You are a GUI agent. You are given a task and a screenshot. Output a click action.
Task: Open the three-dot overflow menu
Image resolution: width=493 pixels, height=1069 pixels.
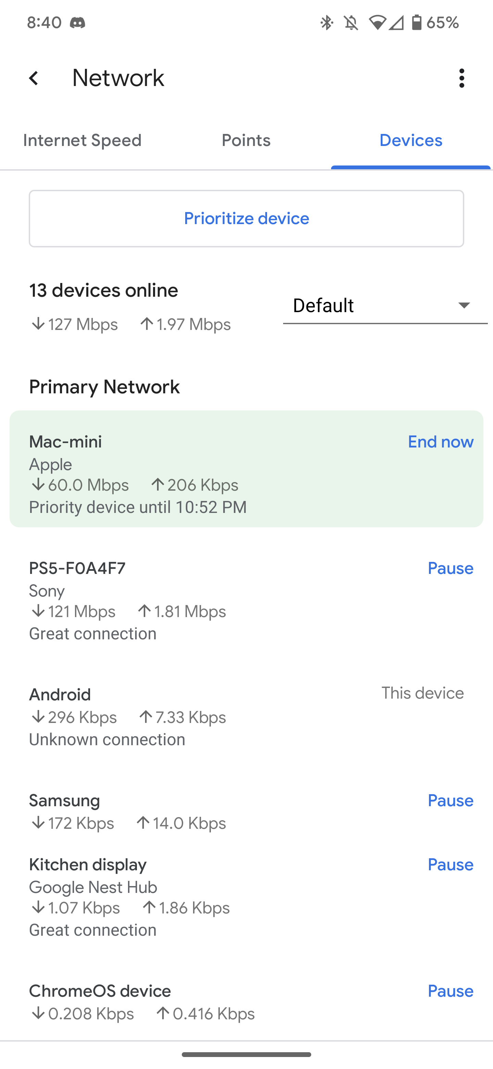coord(462,78)
